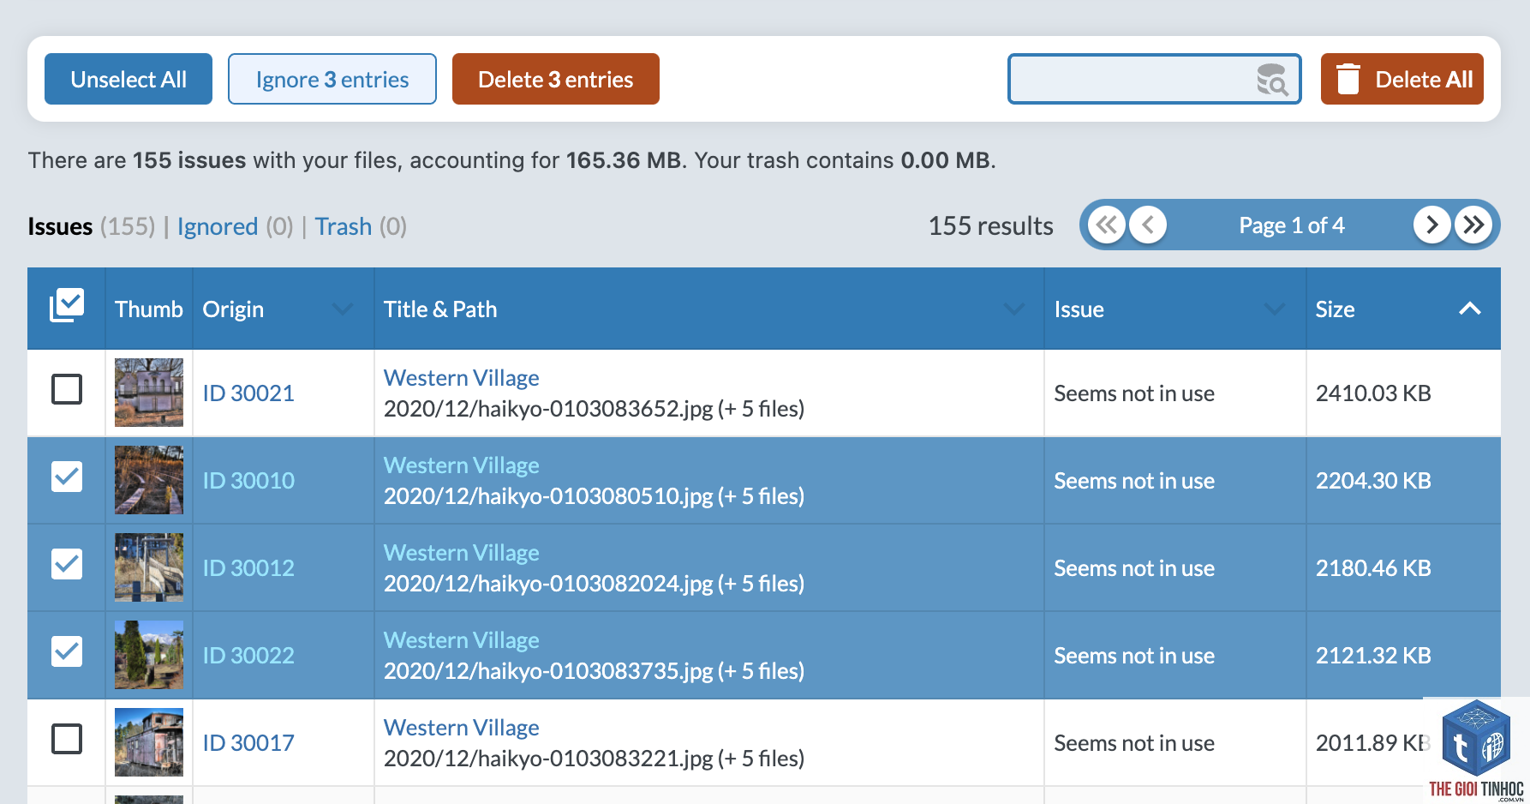Click the Thumb column header
Viewport: 1530px width, 804px height.
(149, 309)
